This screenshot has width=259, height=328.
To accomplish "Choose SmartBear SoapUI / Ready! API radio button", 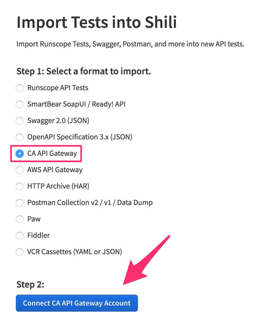I will click(20, 105).
